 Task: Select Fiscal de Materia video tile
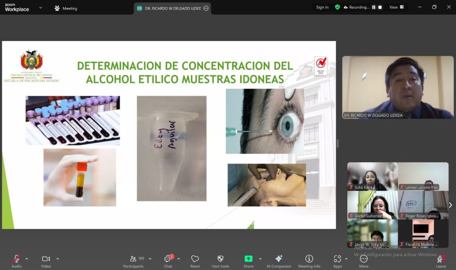click(423, 233)
